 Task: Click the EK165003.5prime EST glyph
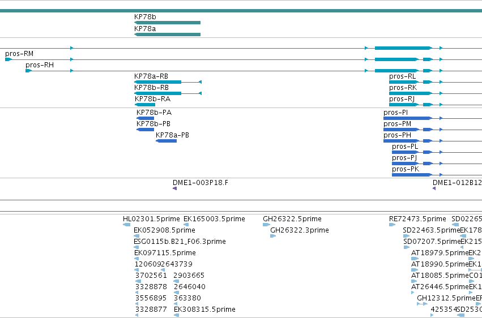click(186, 225)
